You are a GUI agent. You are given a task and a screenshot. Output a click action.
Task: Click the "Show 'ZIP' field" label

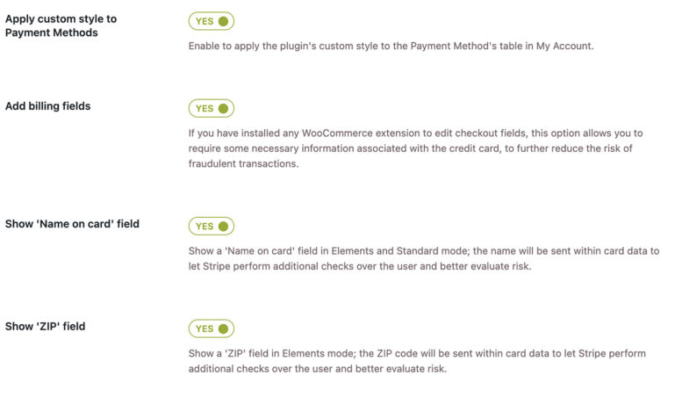point(45,327)
